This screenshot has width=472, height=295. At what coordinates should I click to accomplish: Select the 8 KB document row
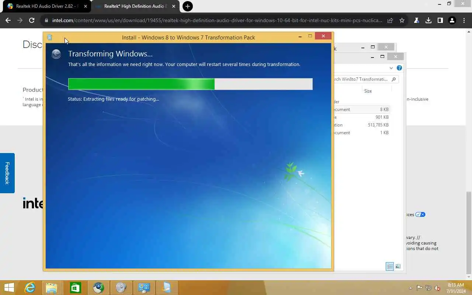click(361, 110)
